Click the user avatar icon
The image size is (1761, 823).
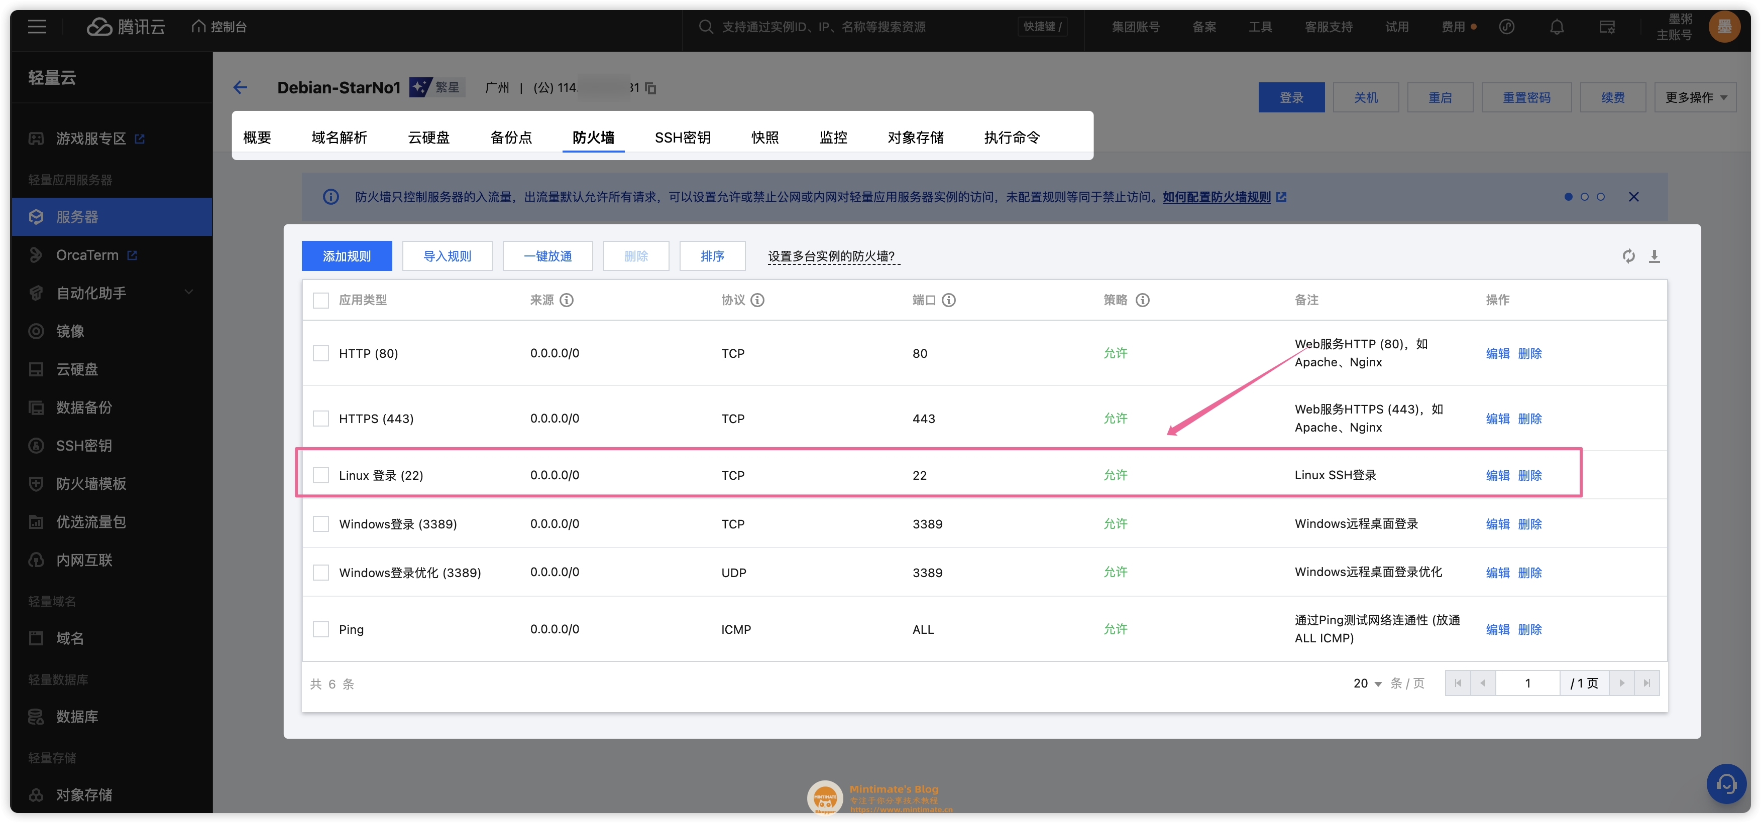(1723, 27)
